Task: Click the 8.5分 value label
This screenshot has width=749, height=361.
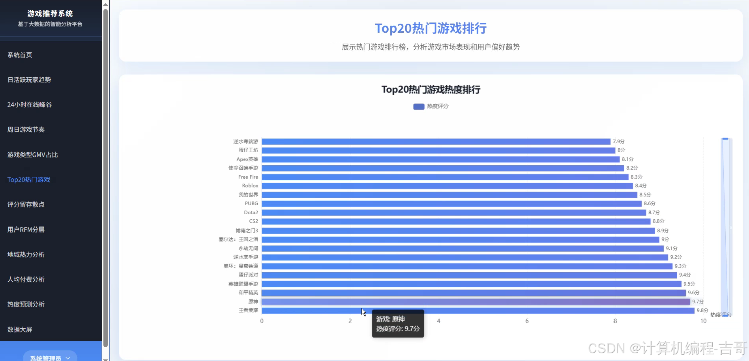Action: pos(645,195)
